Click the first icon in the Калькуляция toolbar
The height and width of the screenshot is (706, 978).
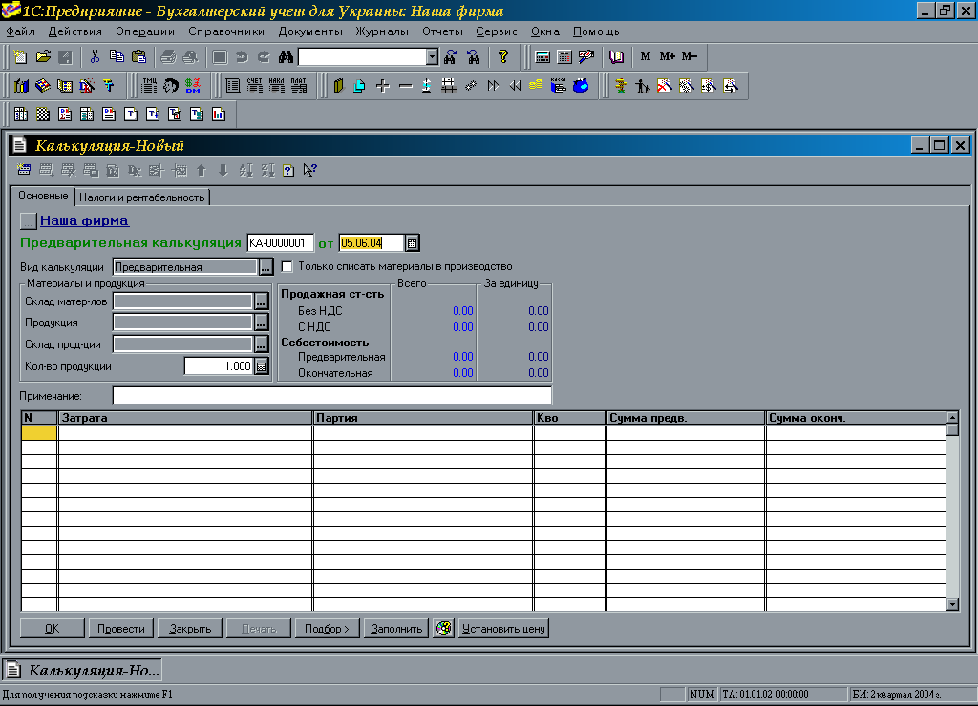tap(24, 171)
